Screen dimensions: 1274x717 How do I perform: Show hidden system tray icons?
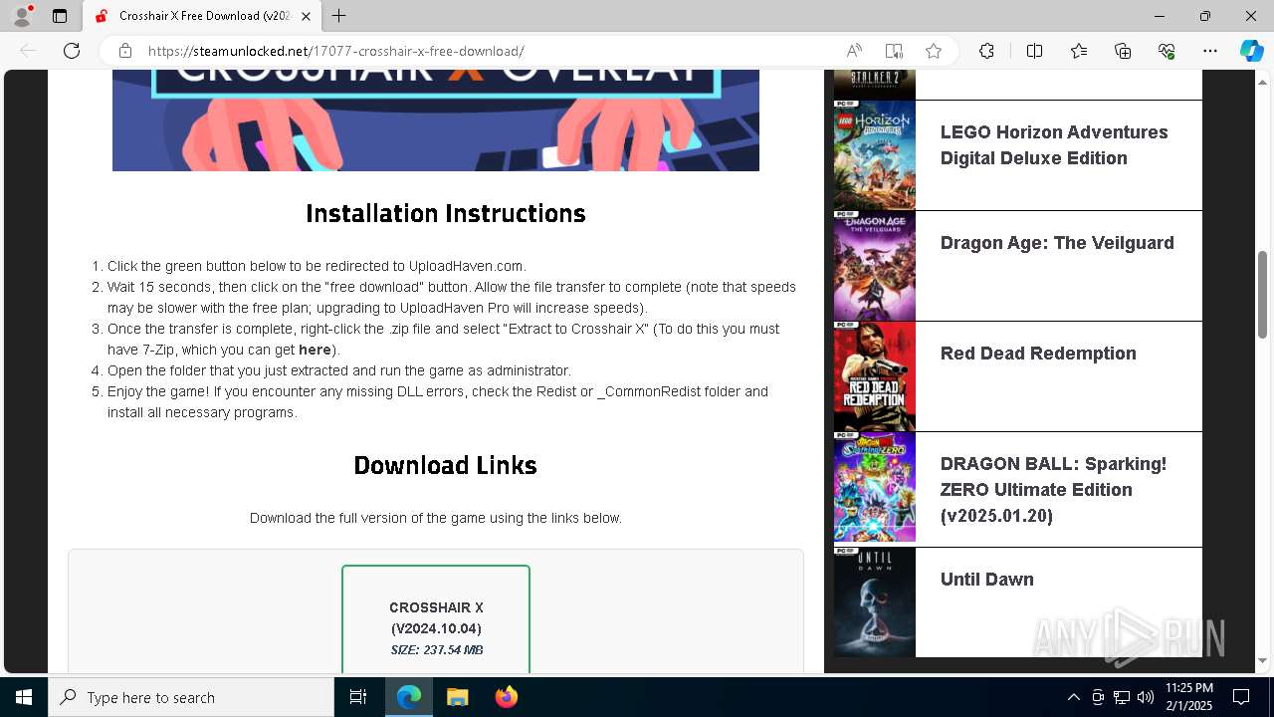tap(1073, 697)
